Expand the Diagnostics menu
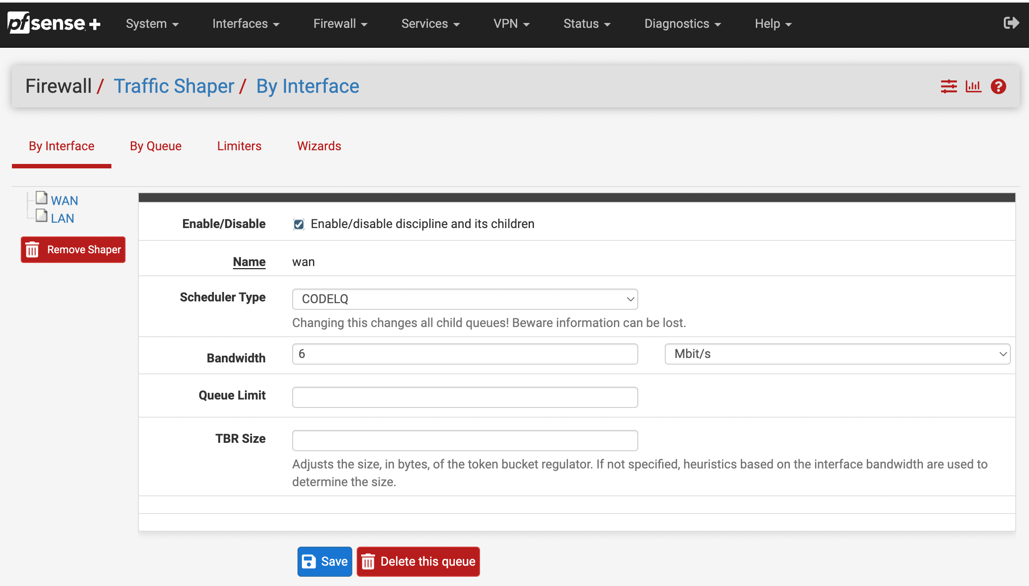 click(682, 24)
